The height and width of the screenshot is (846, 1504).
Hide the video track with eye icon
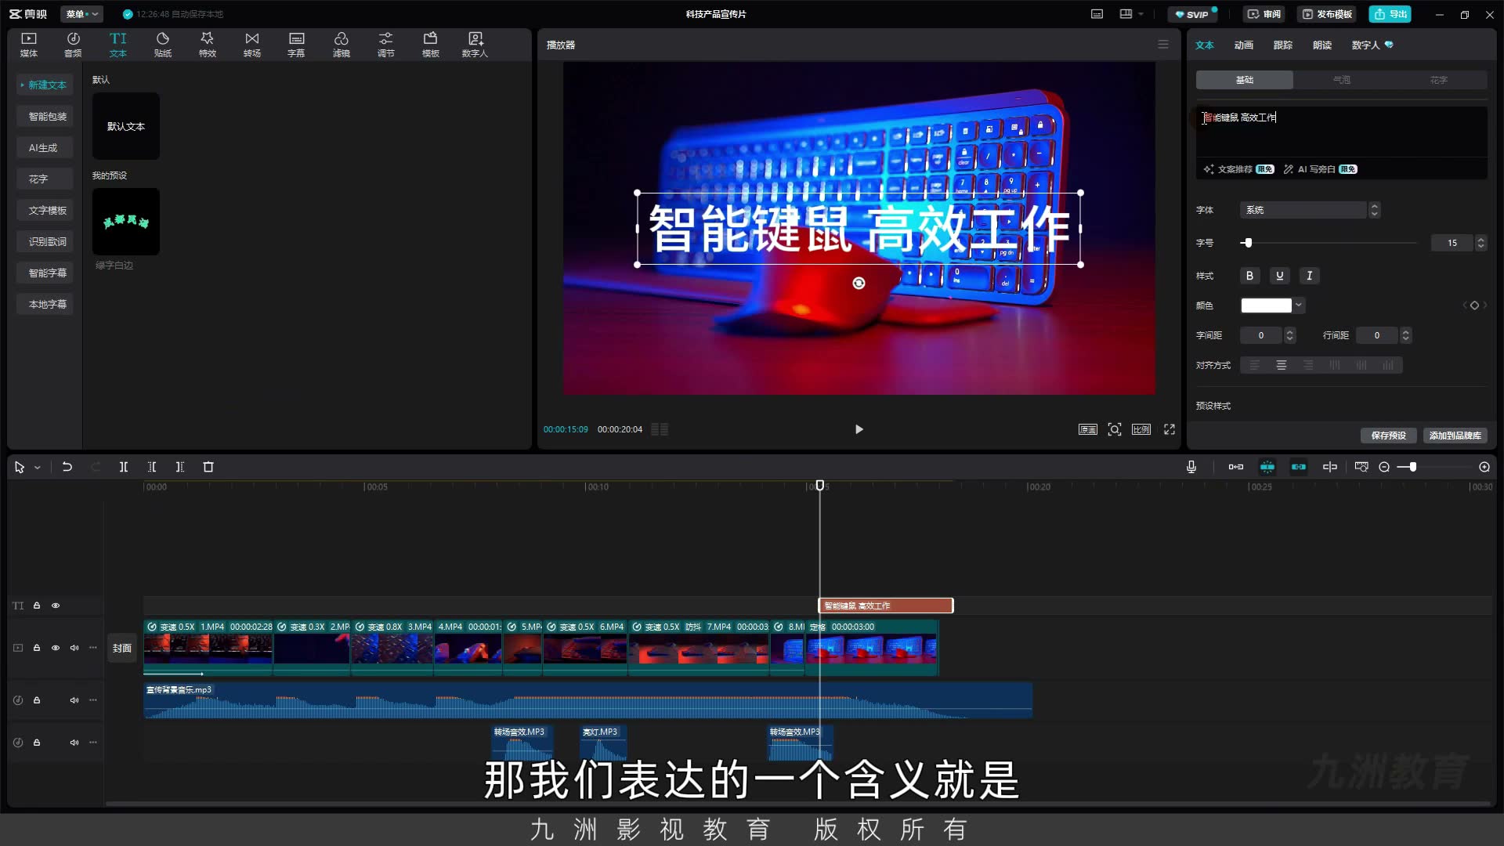(56, 648)
